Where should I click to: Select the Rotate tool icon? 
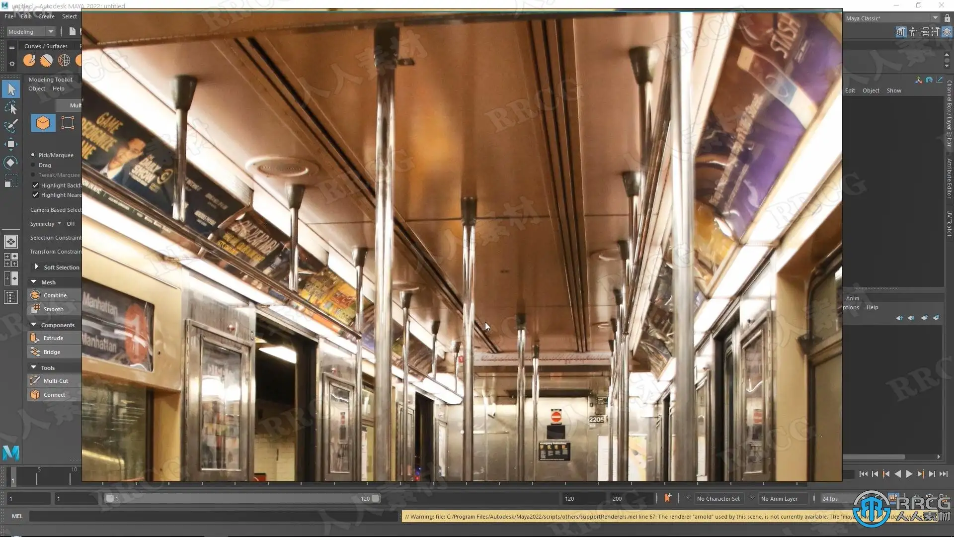pos(11,163)
